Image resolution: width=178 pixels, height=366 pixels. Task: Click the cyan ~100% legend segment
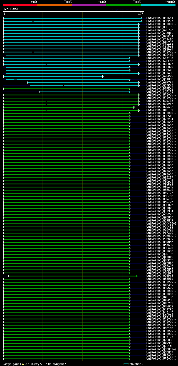coord(158,5)
